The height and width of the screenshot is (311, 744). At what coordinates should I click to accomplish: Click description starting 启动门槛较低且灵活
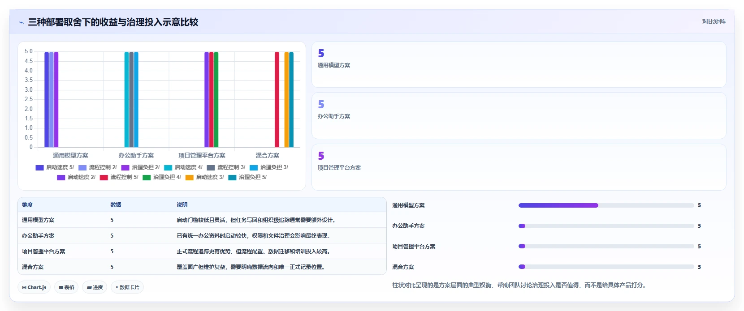tap(257, 220)
